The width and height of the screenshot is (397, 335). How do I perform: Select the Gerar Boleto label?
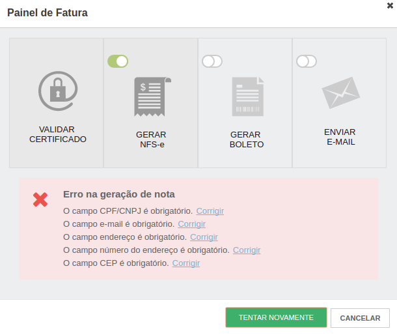(247, 139)
